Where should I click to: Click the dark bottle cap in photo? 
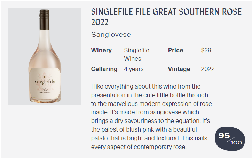[x=44, y=20]
